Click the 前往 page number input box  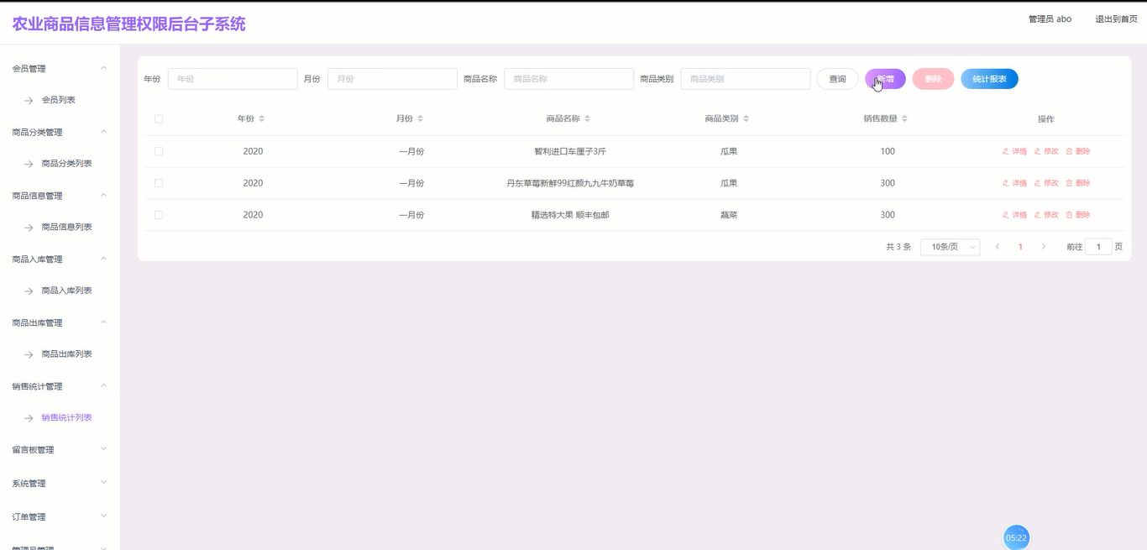point(1098,247)
